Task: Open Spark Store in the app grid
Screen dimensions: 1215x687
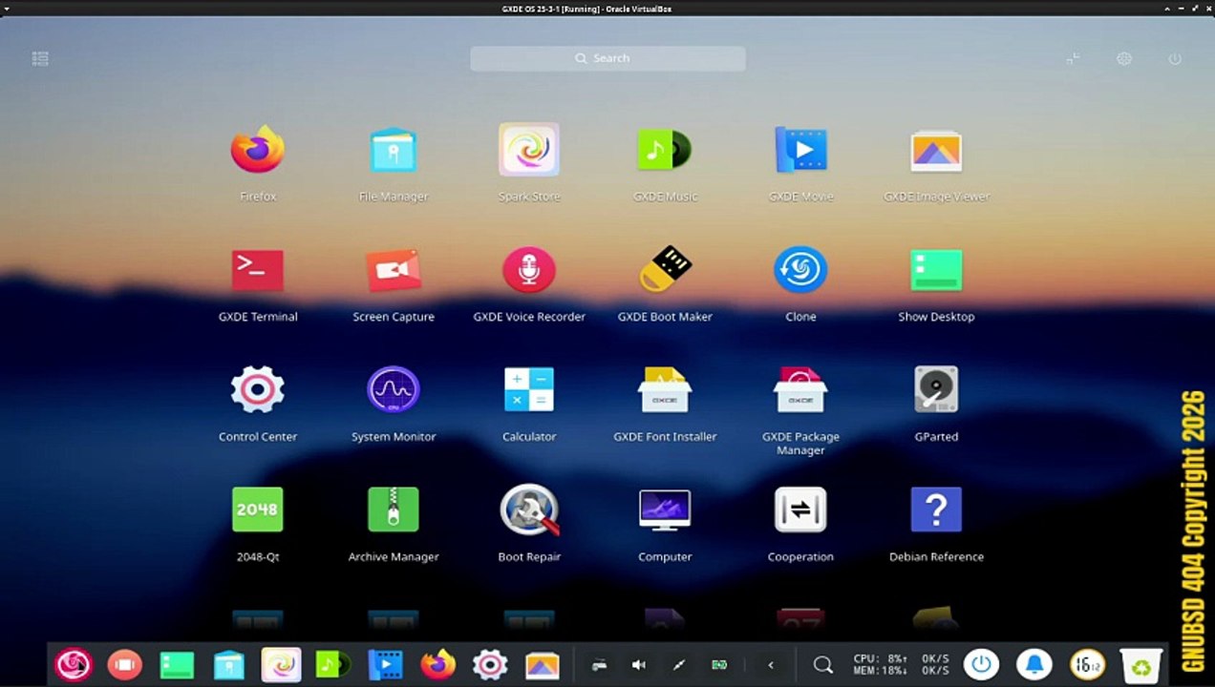Action: (x=529, y=150)
